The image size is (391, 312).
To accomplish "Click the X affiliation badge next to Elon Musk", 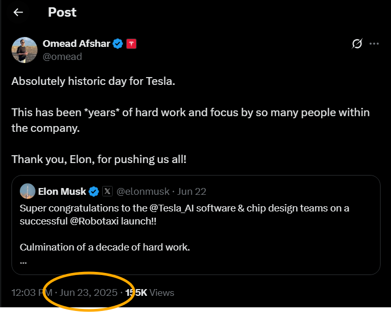I will [x=107, y=191].
